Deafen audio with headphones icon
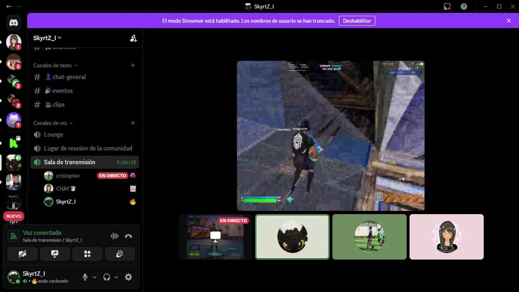519x292 pixels. pyautogui.click(x=107, y=277)
